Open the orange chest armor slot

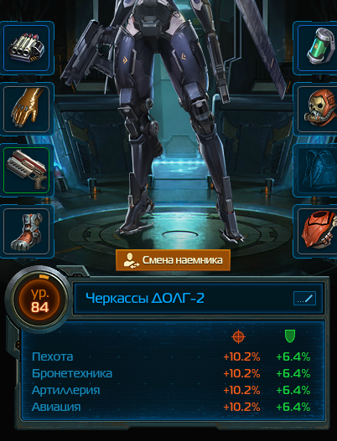click(x=317, y=231)
